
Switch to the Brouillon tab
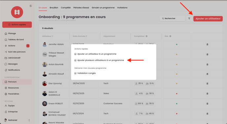(54, 8)
